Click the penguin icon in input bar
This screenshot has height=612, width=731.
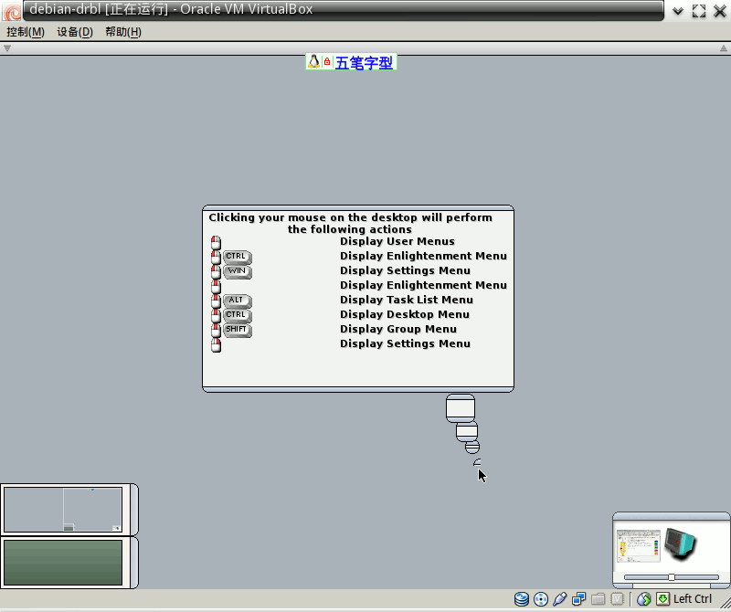pos(314,61)
